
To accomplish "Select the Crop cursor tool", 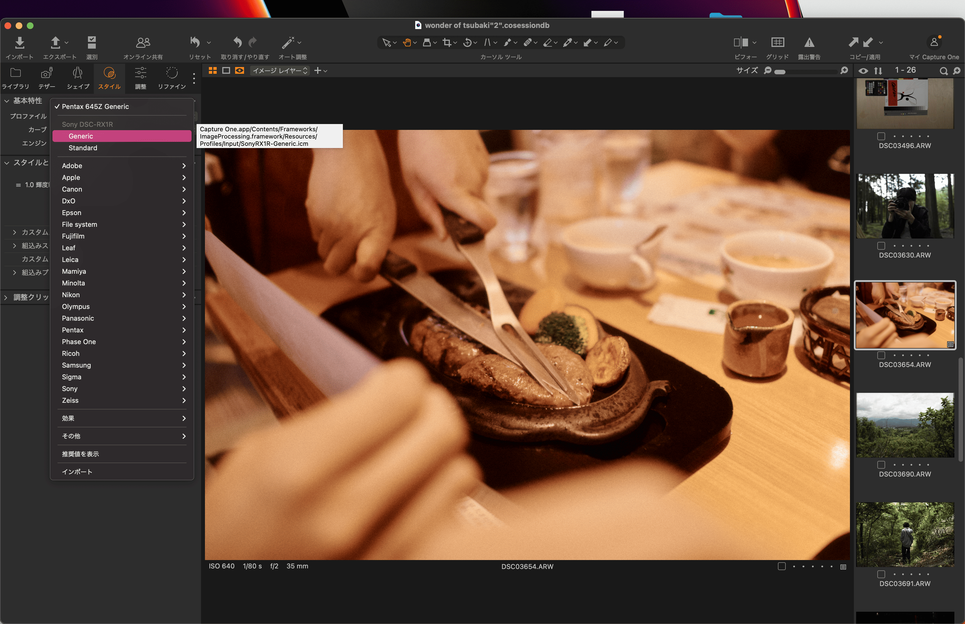I will point(447,42).
